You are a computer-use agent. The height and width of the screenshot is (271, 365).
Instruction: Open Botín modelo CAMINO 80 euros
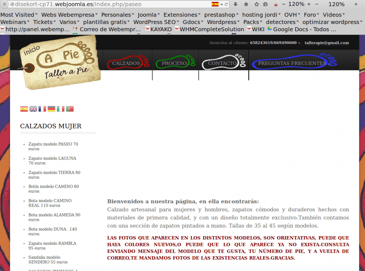pos(53,189)
